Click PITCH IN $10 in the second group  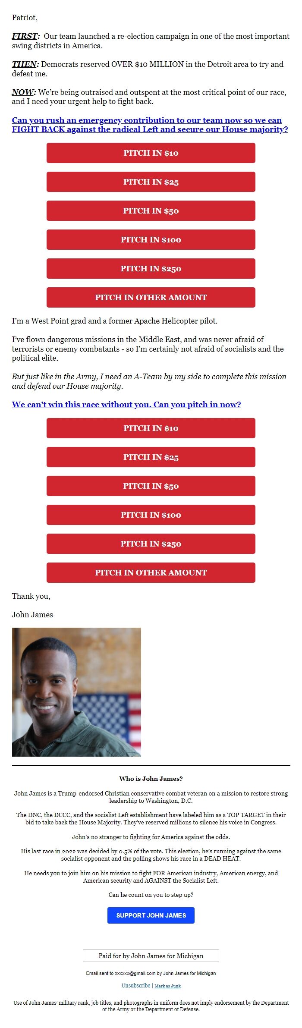[151, 428]
